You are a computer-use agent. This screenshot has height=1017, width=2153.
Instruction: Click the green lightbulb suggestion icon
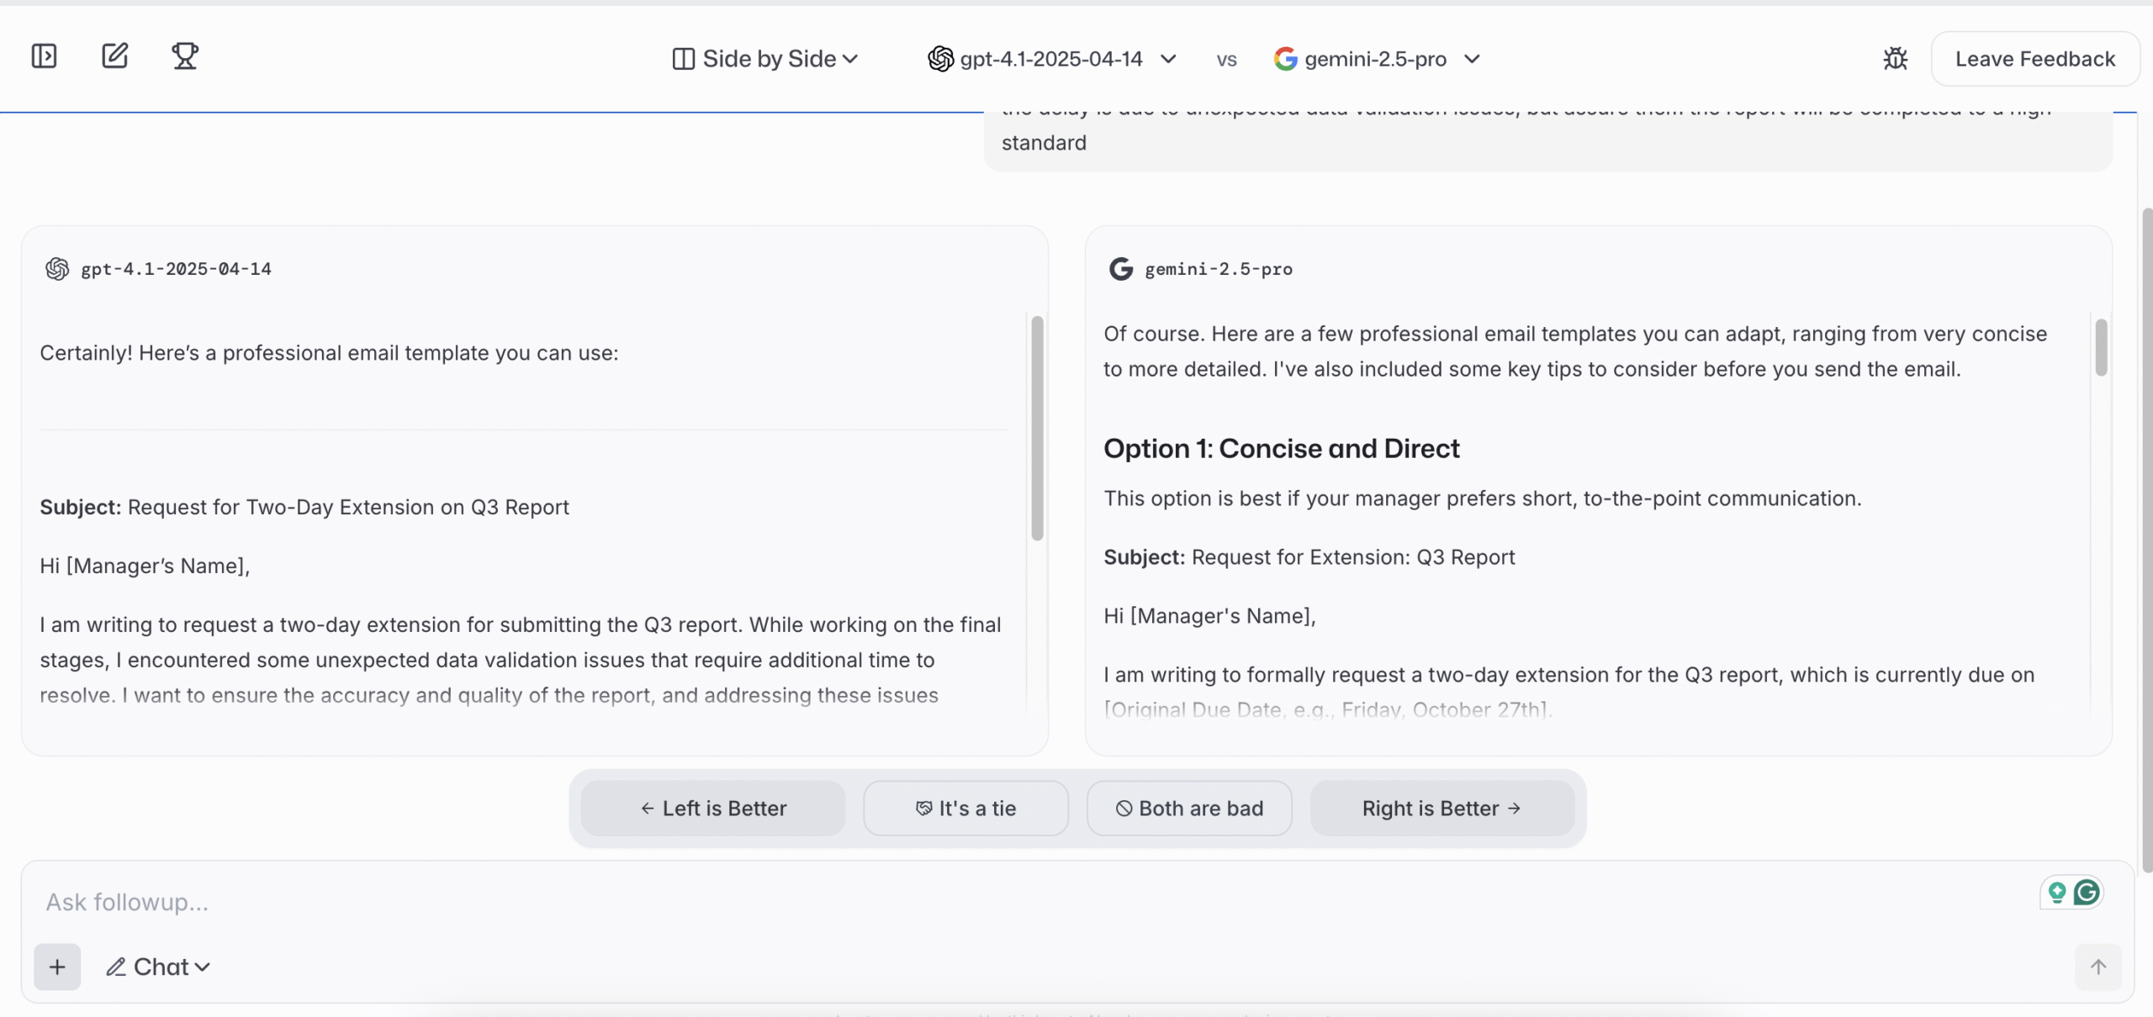[2057, 892]
